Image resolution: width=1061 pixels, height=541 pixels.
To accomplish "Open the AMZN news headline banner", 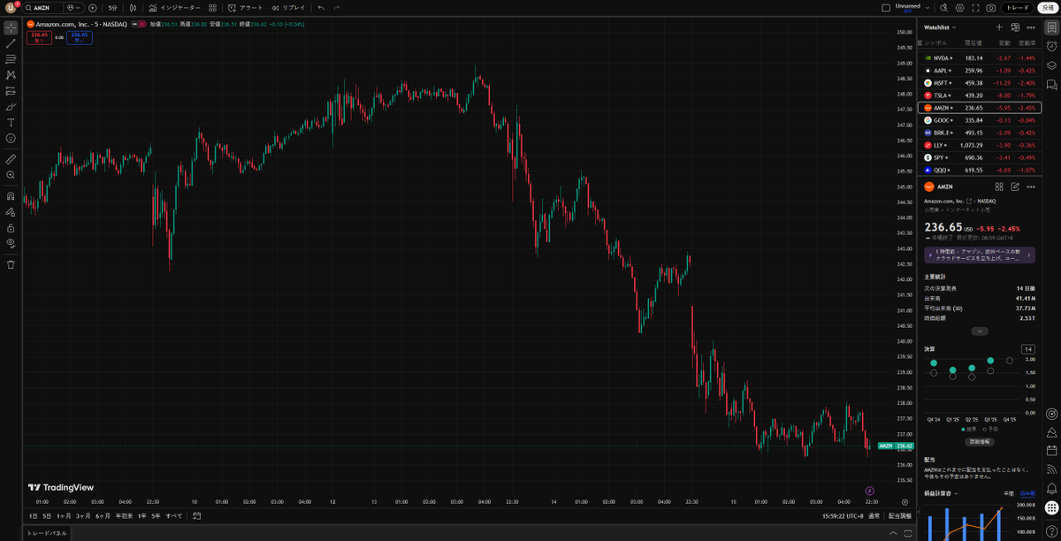I will (980, 255).
